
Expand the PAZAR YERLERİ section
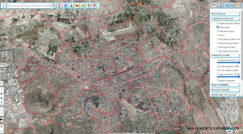tap(225, 90)
